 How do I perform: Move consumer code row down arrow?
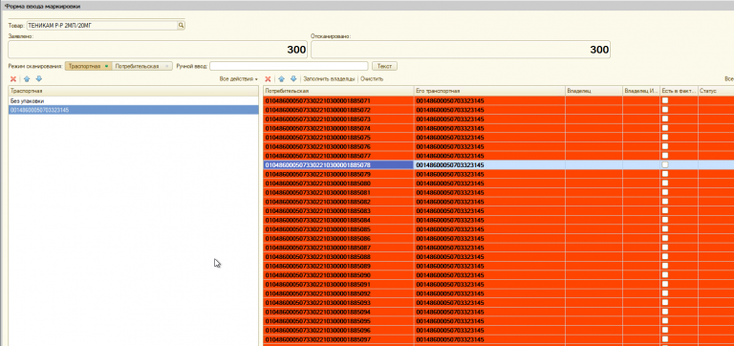coord(293,79)
